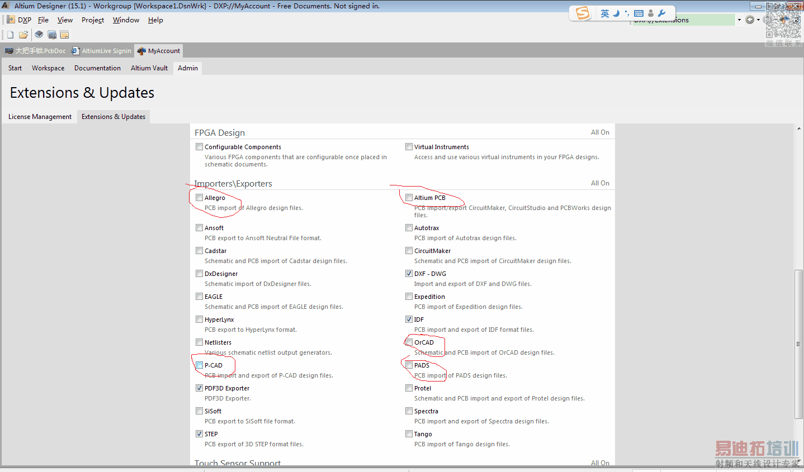Image resolution: width=804 pixels, height=472 pixels.
Task: Enable the Netlisters checkbox
Action: pyautogui.click(x=199, y=342)
